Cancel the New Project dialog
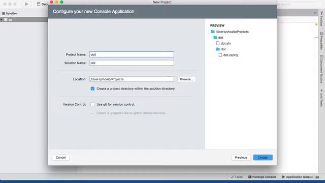 point(61,158)
